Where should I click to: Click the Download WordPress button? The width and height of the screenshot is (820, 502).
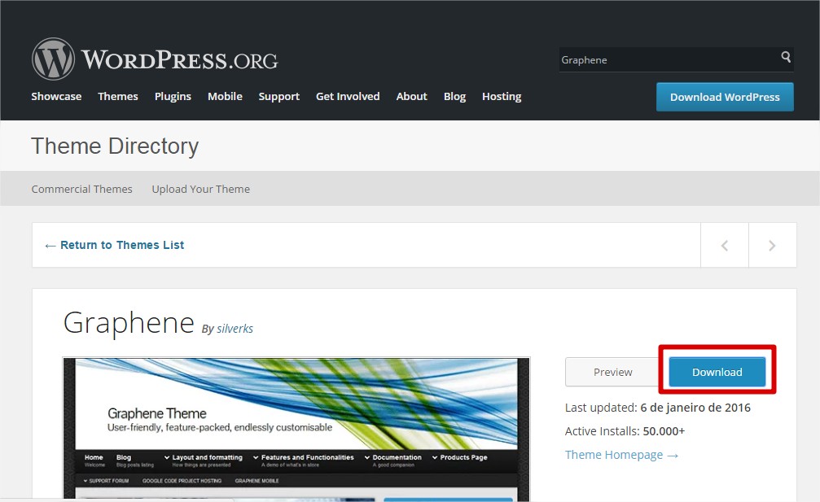coord(725,97)
